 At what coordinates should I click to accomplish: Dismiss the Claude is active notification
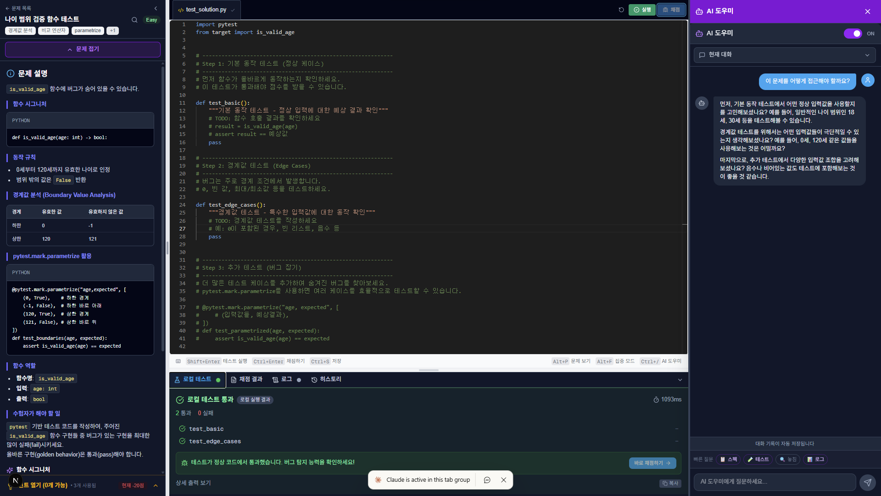pos(503,480)
